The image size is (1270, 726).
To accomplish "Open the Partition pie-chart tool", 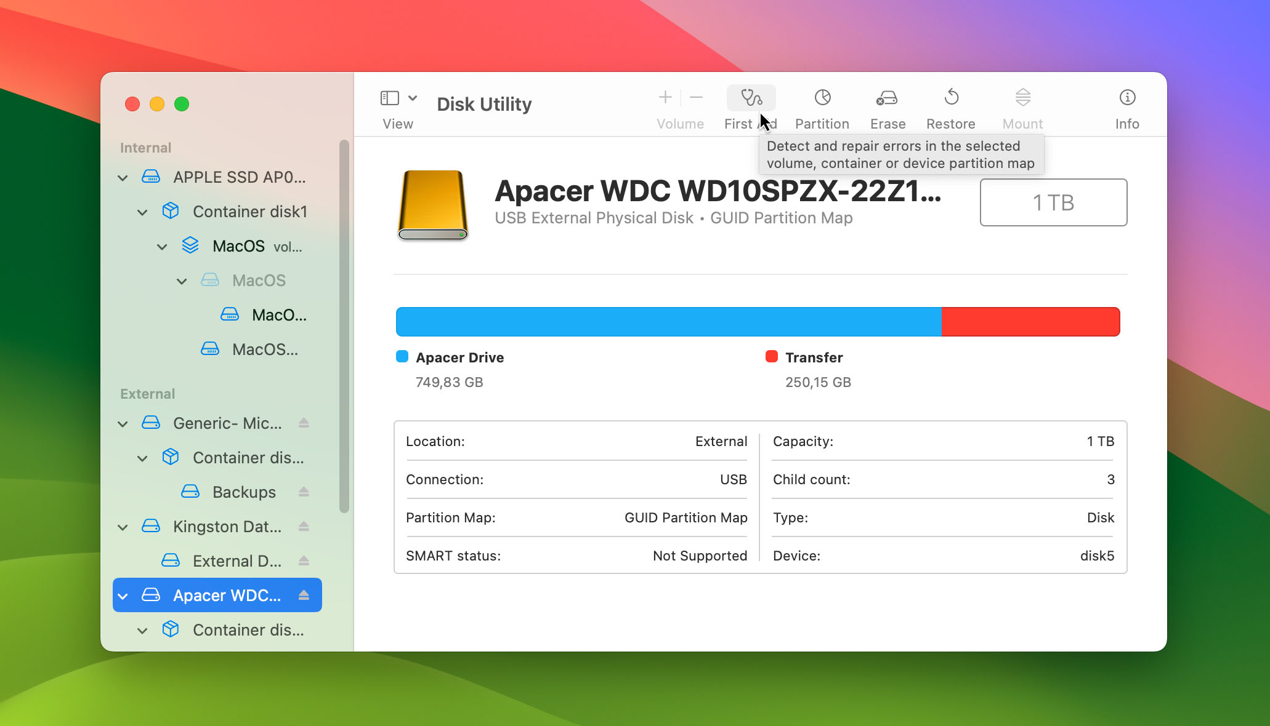I will click(822, 97).
